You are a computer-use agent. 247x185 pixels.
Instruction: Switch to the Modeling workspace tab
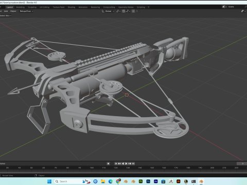[20, 7]
